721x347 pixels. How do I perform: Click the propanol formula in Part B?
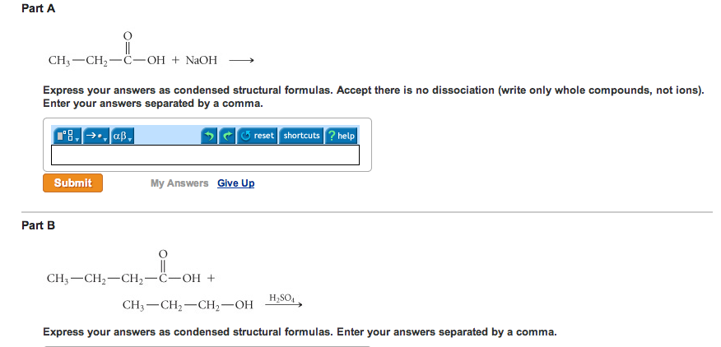point(188,305)
